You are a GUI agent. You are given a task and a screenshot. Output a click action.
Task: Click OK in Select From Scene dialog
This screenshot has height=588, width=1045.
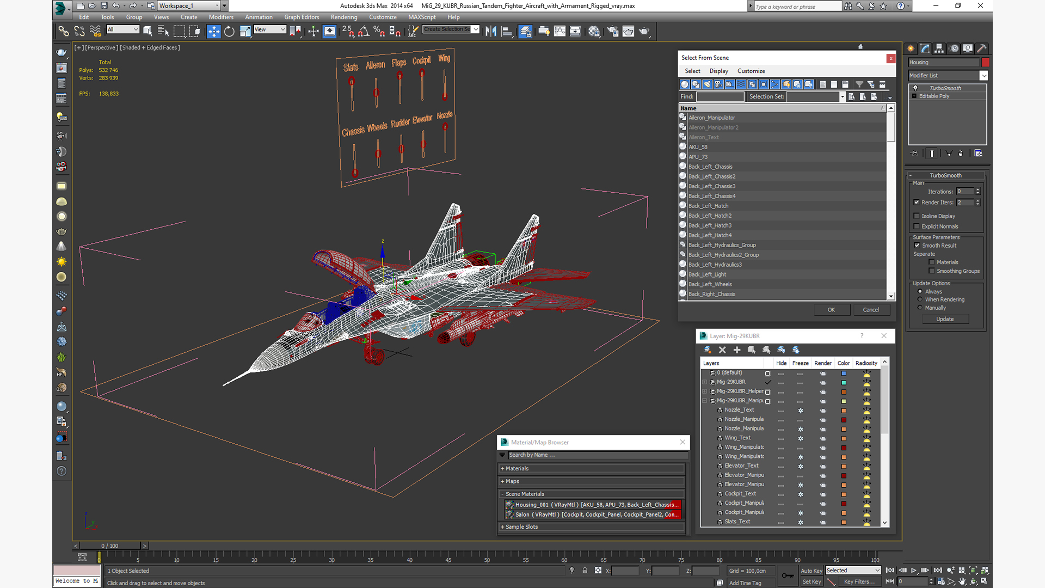point(831,310)
